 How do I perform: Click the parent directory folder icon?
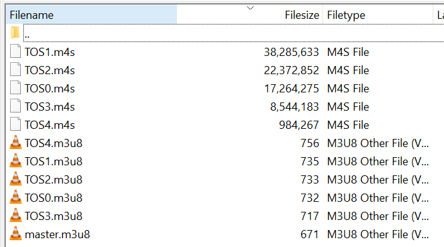coord(15,33)
